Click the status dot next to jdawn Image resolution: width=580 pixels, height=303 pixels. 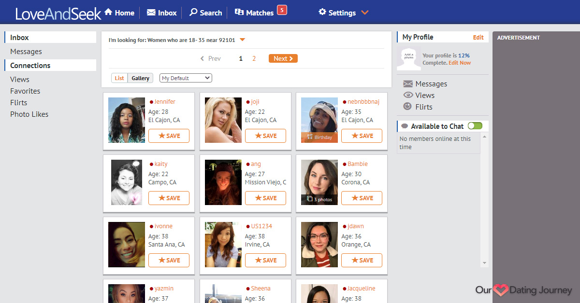(344, 227)
